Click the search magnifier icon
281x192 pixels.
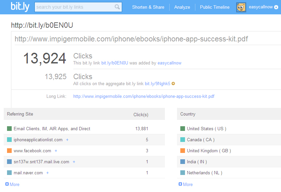coord(117,7)
